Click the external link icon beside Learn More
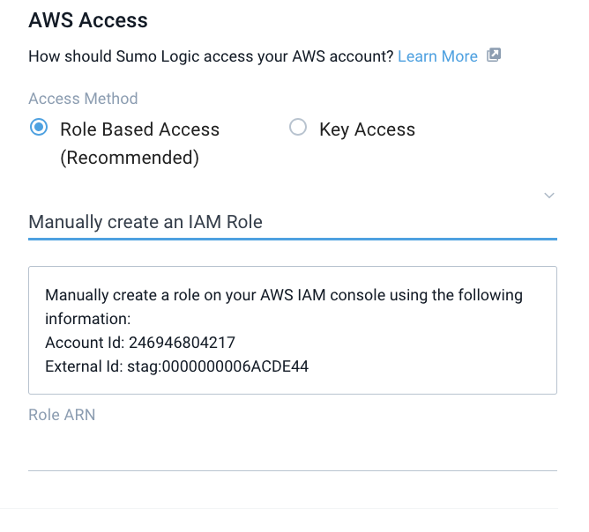Screen dimensions: 589x532 [494, 55]
